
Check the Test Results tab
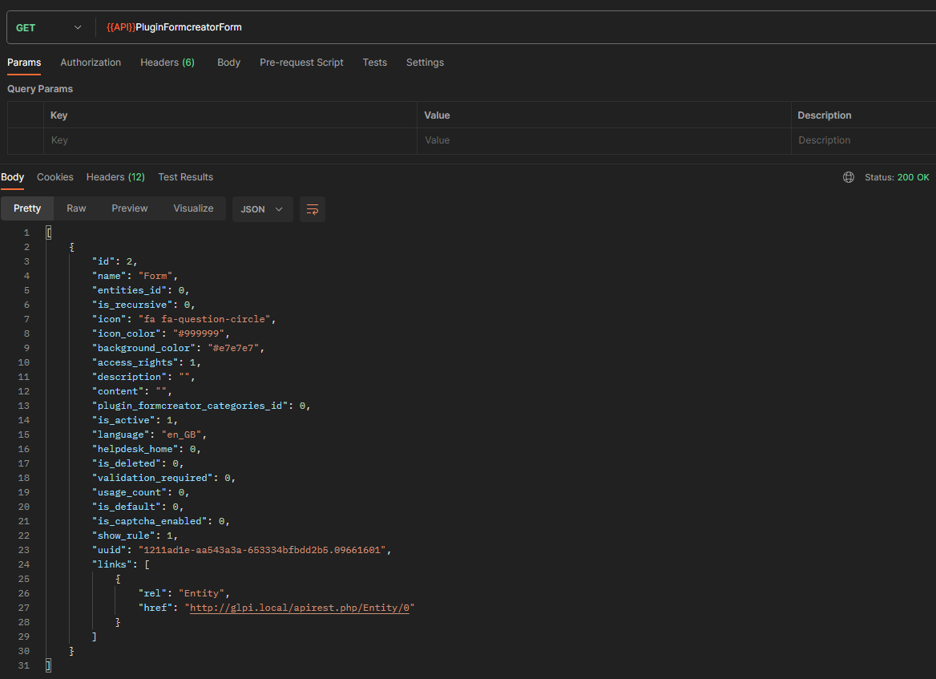(x=185, y=176)
